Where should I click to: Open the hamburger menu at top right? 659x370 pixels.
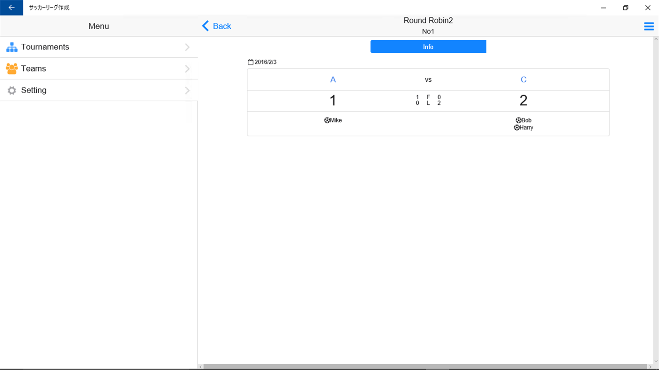(x=649, y=26)
